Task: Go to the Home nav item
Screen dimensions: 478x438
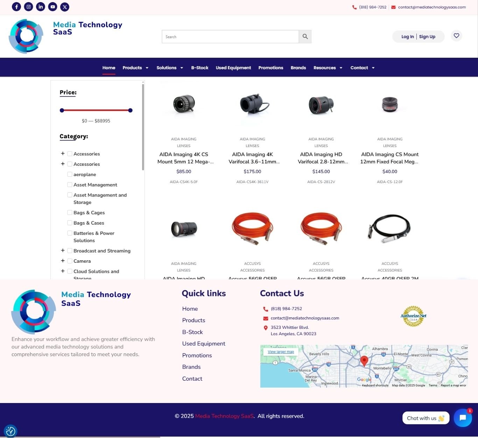Action: tap(109, 68)
